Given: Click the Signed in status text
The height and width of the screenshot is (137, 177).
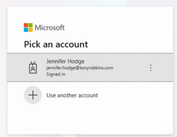Looking at the screenshot, I should coord(56,74).
